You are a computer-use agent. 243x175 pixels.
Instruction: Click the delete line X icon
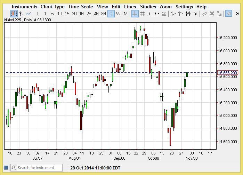pos(212,14)
